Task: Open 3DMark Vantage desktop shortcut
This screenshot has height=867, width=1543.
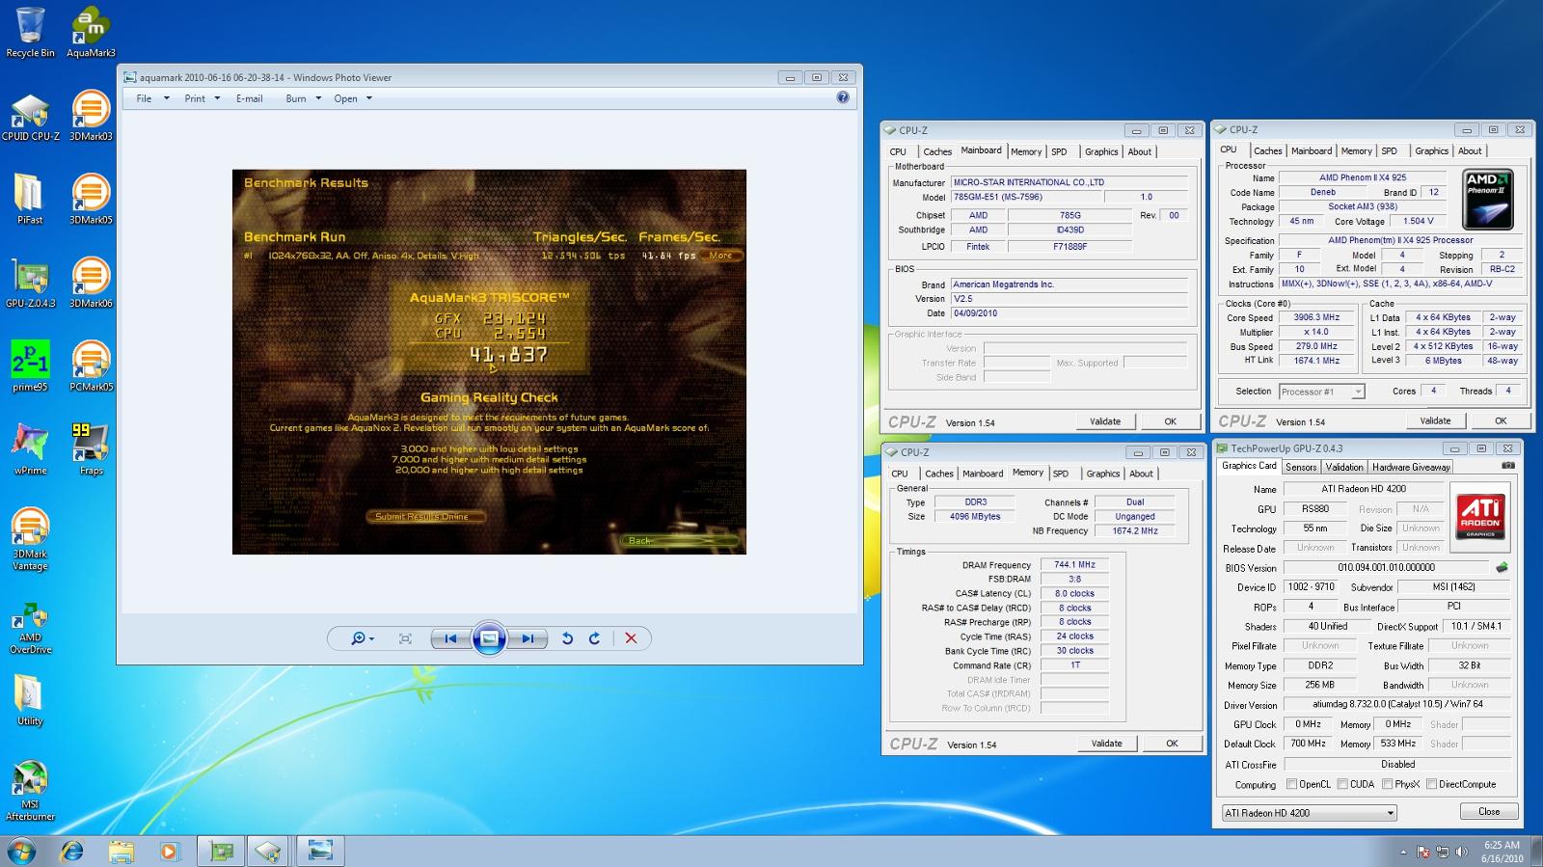Action: coord(30,539)
